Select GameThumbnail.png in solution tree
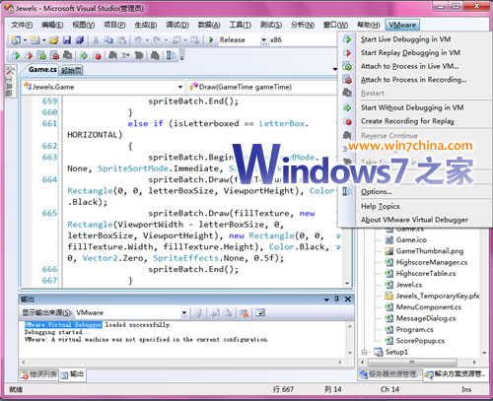493x401 pixels. (430, 251)
